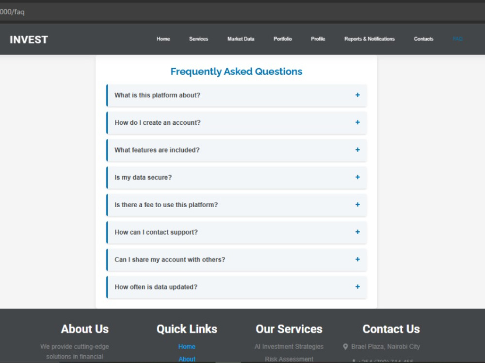The height and width of the screenshot is (363, 485).
Task: Expand 'Is my data secure?' question
Action: coord(237,178)
